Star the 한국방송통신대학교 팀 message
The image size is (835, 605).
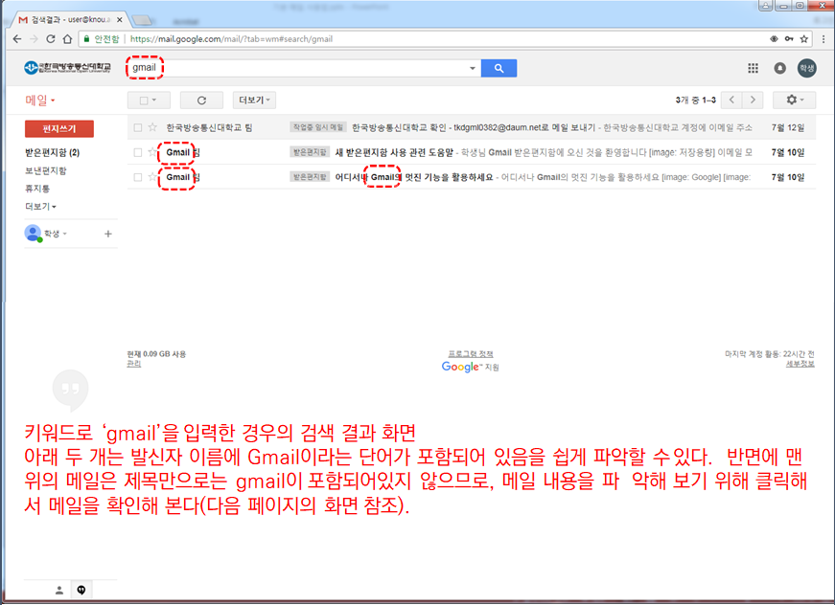152,127
